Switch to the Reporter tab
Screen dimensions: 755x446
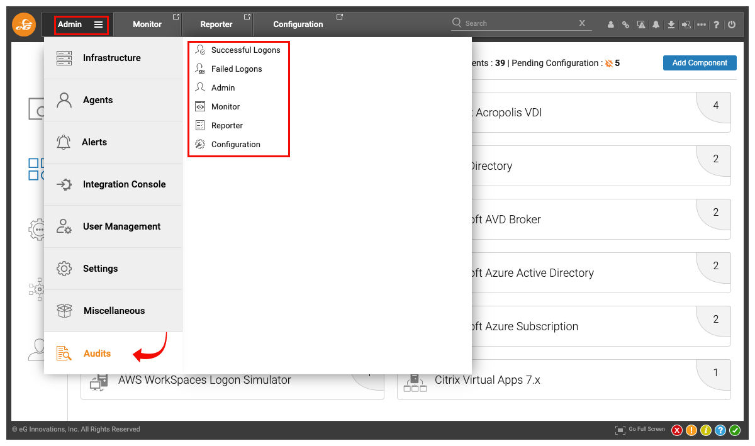pyautogui.click(x=216, y=25)
